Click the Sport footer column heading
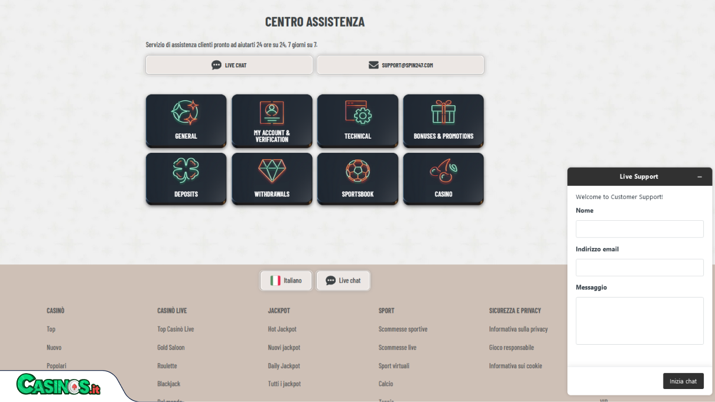Viewport: 715px width, 402px height. [386, 311]
